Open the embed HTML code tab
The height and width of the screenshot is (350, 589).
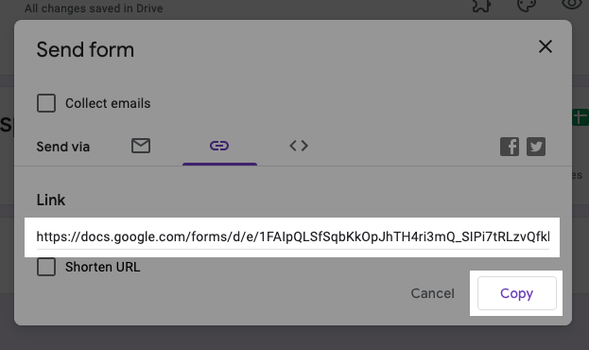point(299,146)
